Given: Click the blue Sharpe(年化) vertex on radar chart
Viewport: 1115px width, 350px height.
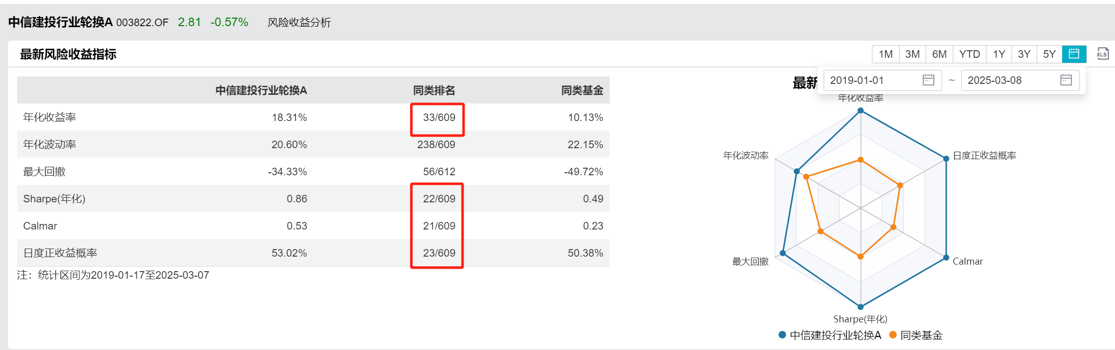Looking at the screenshot, I should [860, 307].
